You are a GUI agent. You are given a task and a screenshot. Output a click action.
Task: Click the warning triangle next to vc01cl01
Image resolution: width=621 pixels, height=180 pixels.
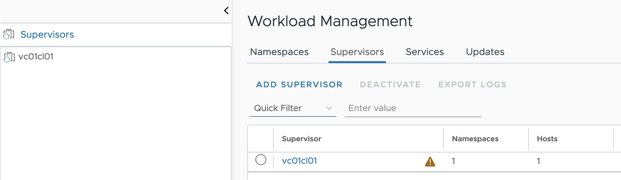[430, 162]
